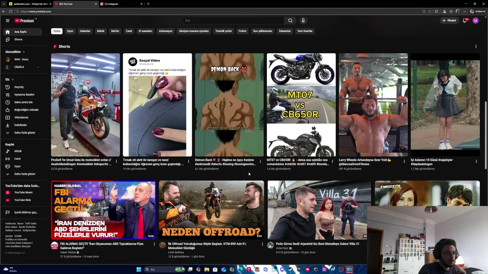Open options for Demon Back short
Viewport: 488px width, 274px height.
pyautogui.click(x=260, y=161)
